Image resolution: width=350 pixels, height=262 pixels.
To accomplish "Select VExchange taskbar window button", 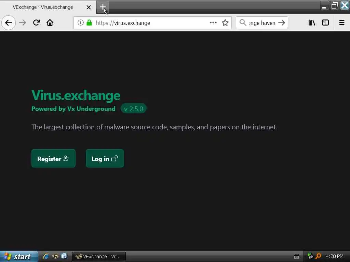I will coord(99,257).
